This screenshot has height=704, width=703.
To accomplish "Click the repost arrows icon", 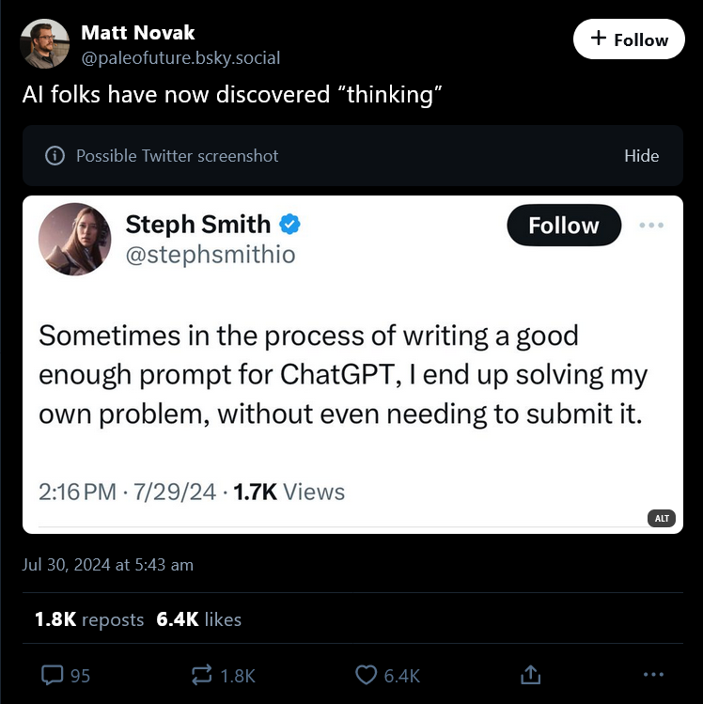I will (x=201, y=674).
